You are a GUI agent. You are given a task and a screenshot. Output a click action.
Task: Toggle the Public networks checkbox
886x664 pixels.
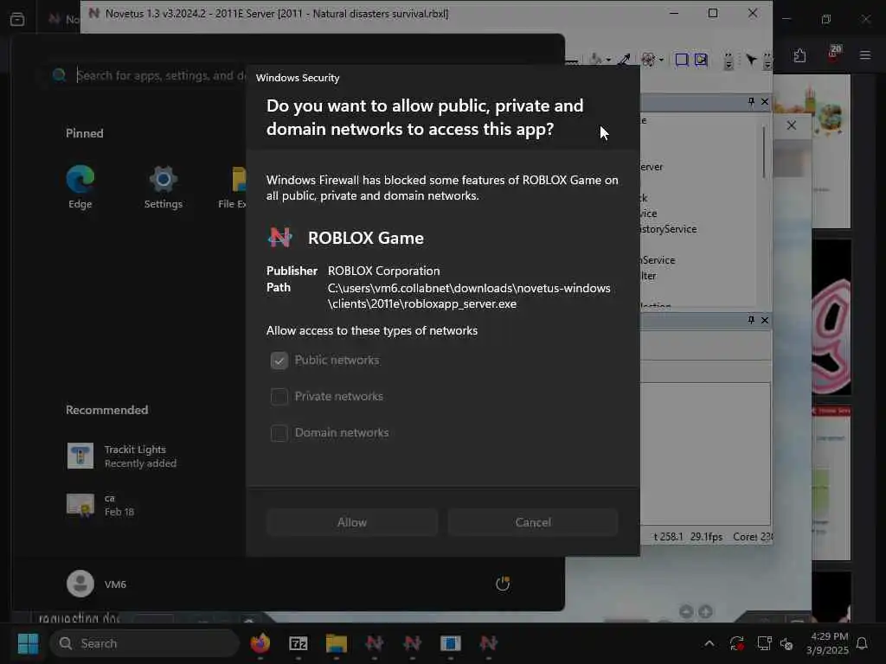pyautogui.click(x=279, y=361)
